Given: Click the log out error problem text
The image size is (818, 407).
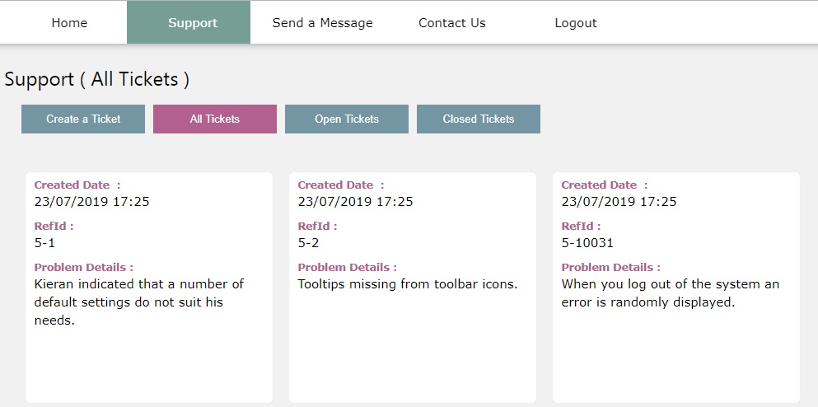Looking at the screenshot, I should click(671, 293).
